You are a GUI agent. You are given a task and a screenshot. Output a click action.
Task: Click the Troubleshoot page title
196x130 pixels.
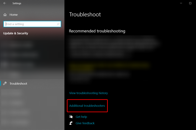point(85,15)
